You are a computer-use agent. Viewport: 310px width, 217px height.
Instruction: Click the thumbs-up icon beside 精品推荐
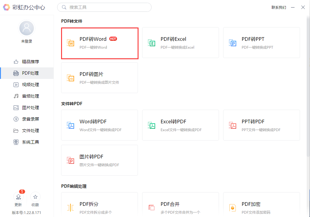16,62
